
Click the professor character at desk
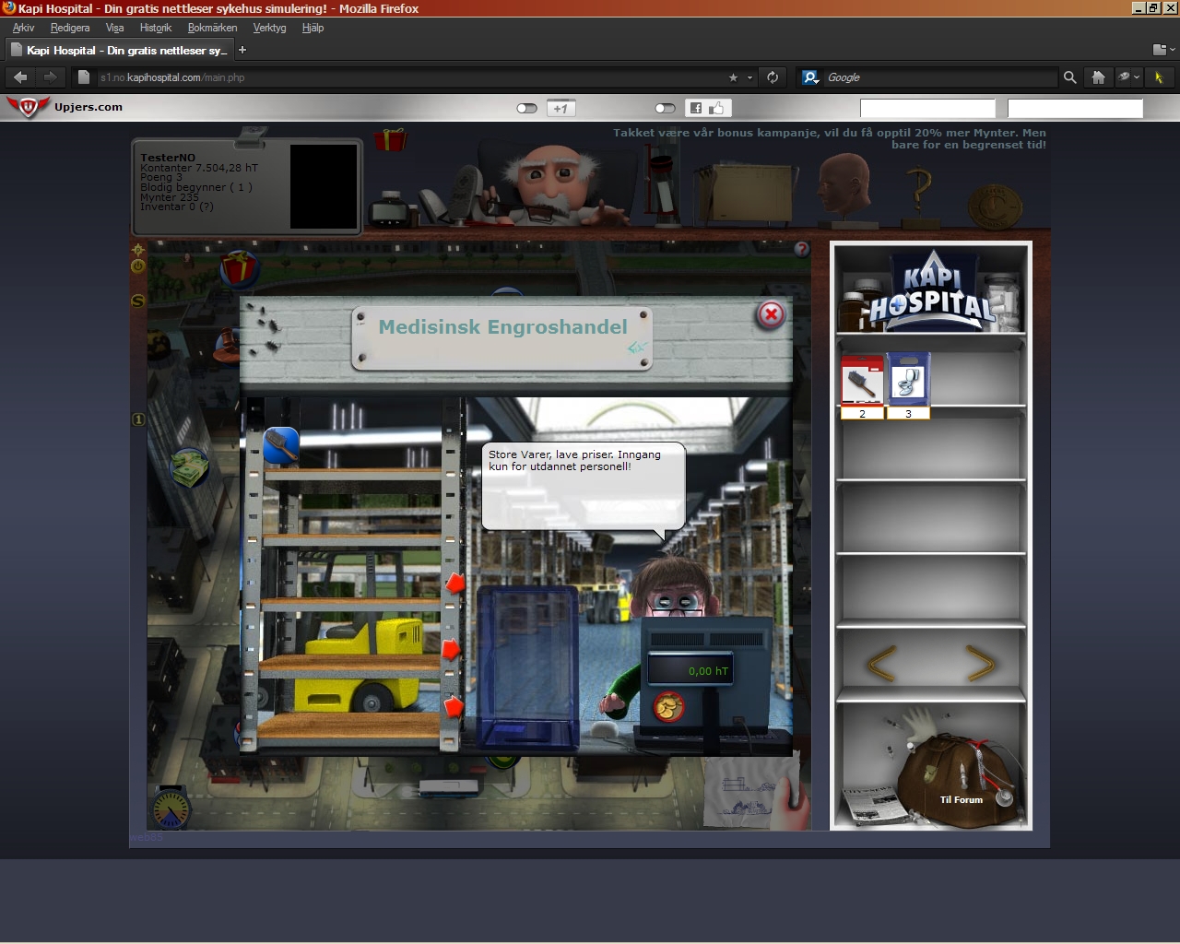[x=555, y=184]
